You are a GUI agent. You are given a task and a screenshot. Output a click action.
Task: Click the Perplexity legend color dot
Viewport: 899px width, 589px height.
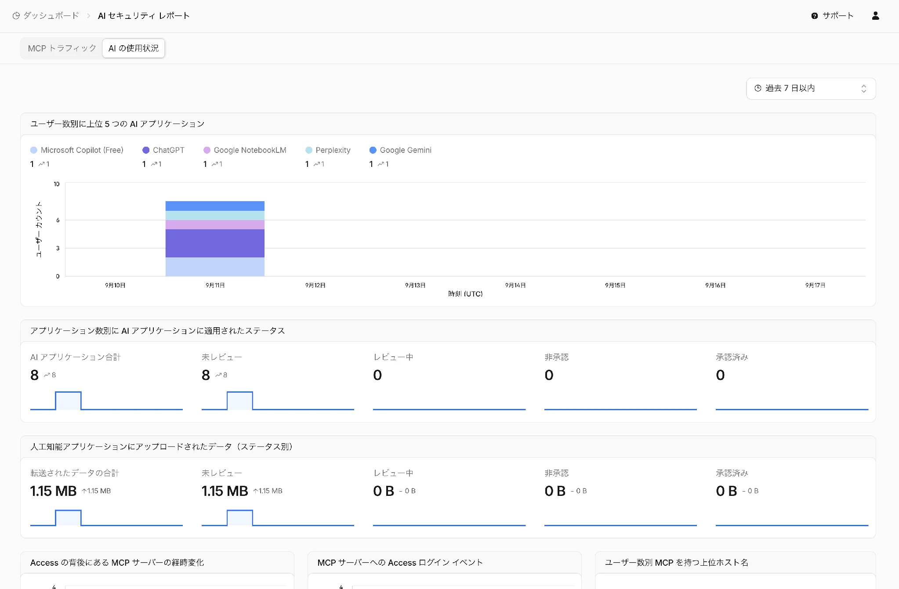(309, 150)
